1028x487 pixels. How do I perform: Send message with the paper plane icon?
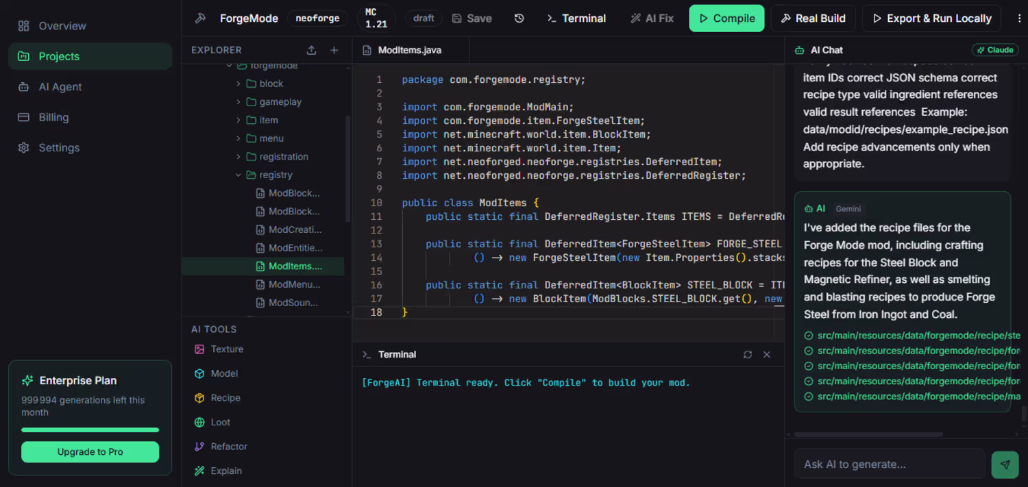[1005, 464]
